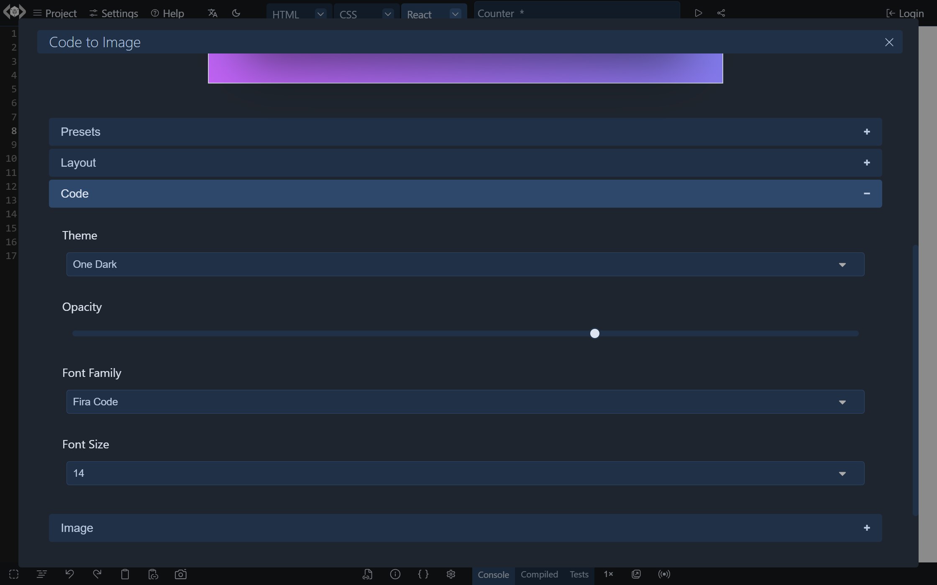Click the Login button

point(905,13)
